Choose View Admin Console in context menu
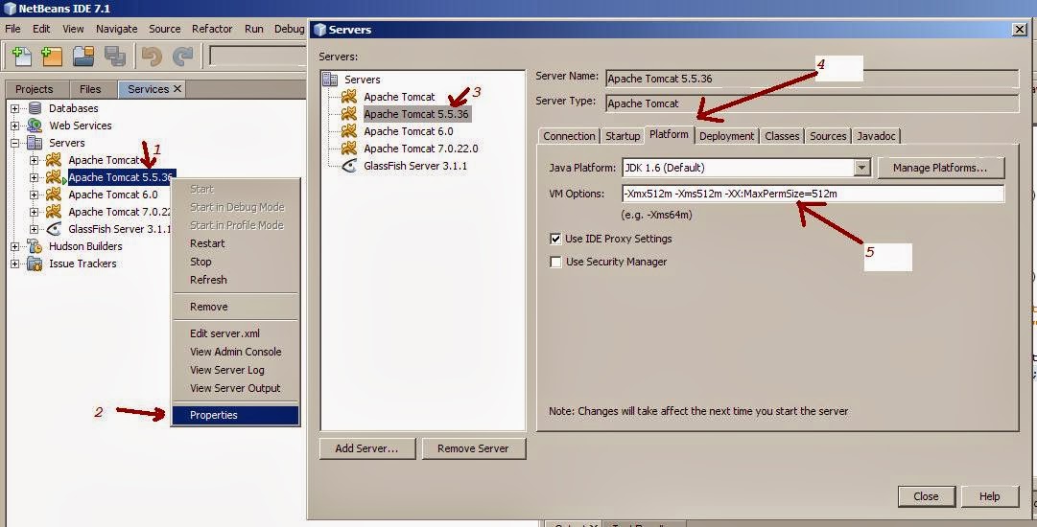 (x=235, y=352)
